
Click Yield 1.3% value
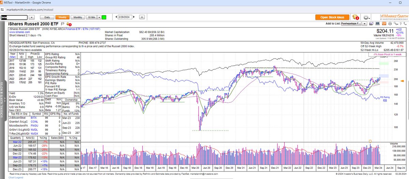41,93
